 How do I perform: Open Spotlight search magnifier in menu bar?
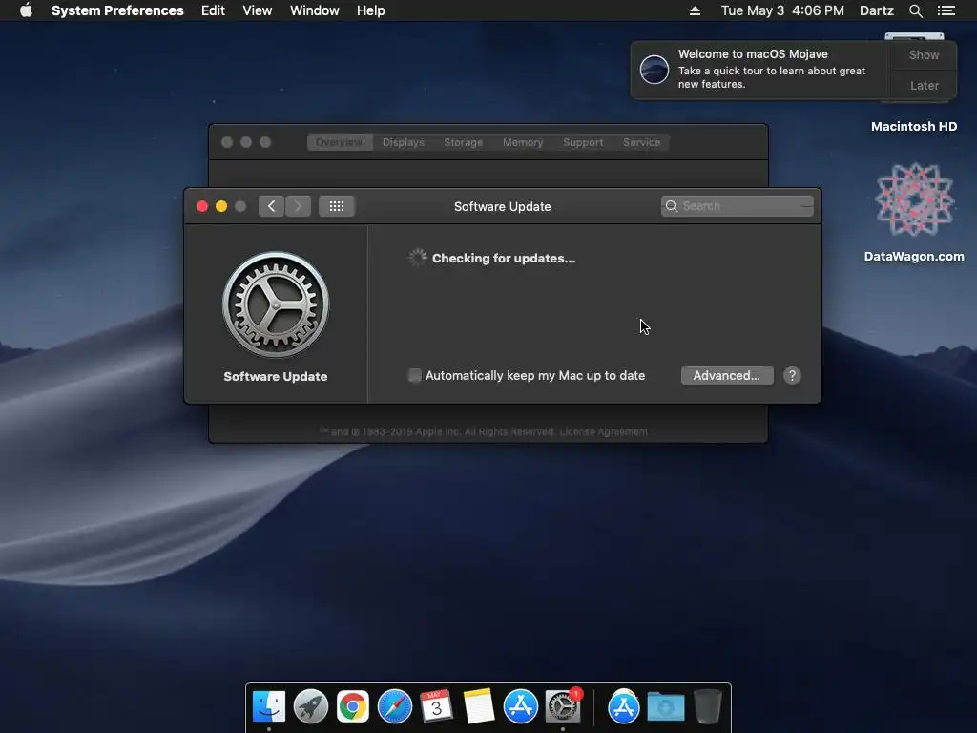pos(915,10)
